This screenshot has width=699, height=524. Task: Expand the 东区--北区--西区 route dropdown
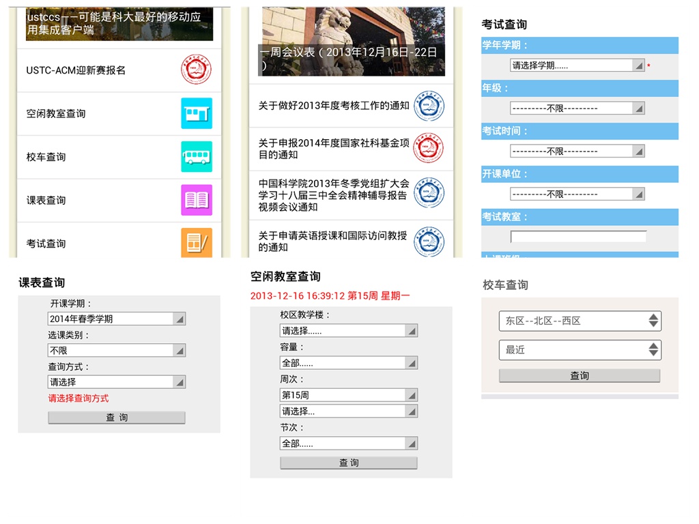tap(580, 321)
